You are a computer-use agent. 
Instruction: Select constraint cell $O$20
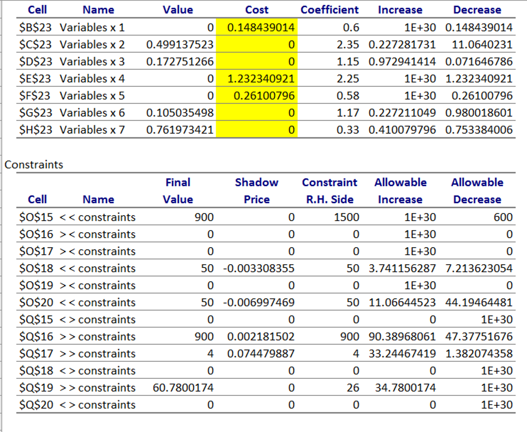pyautogui.click(x=36, y=302)
